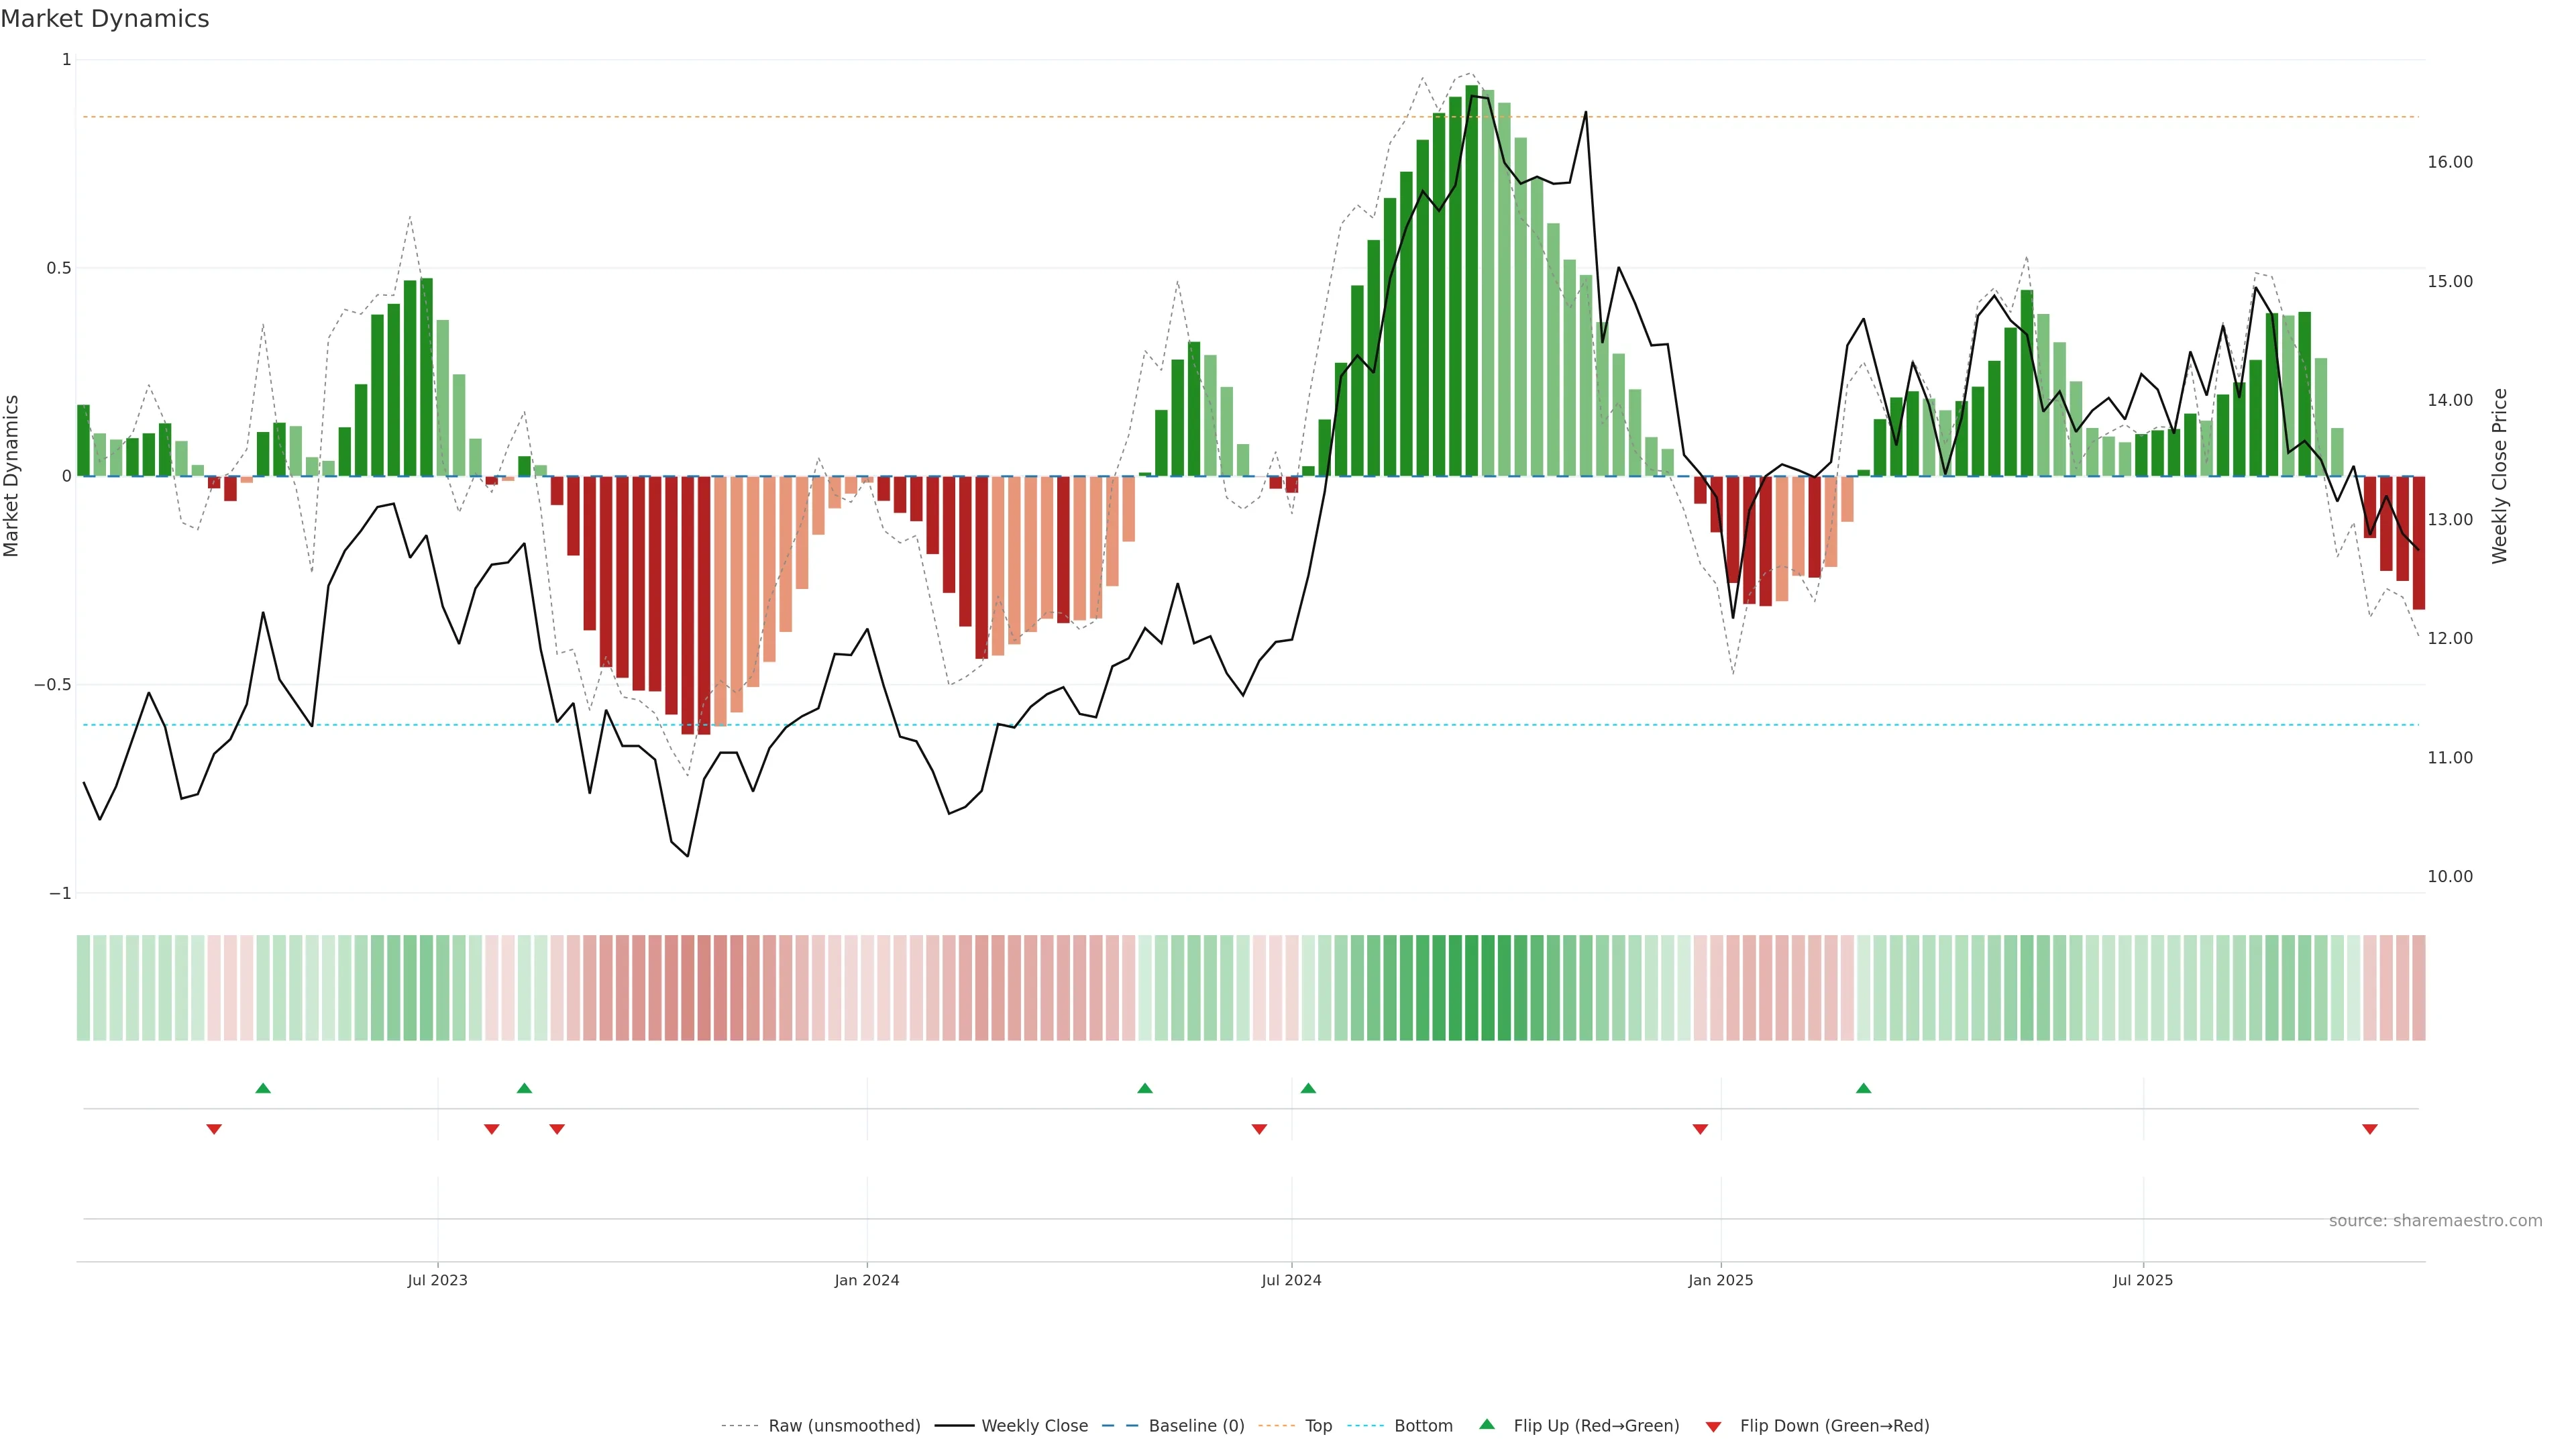Click the darkest green heatmap strip cell
2576x1449 pixels.
point(1471,988)
